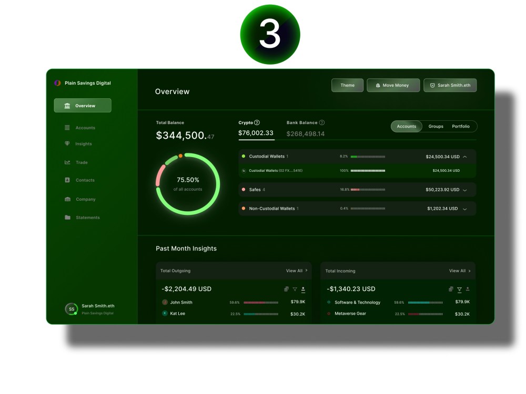The width and height of the screenshot is (526, 394).
Task: Click the Theme button
Action: tap(348, 85)
